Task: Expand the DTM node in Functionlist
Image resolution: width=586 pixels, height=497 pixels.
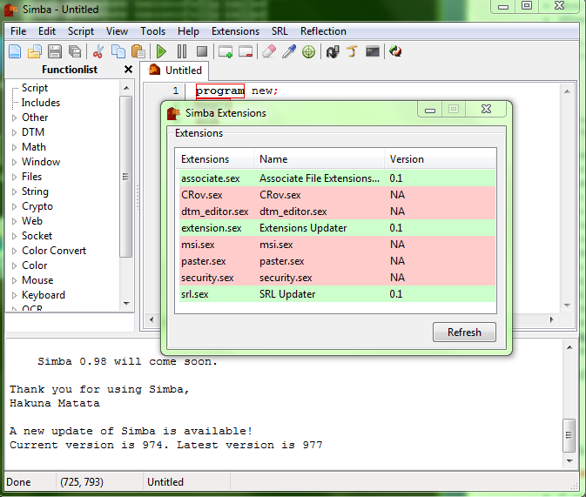Action: tap(14, 132)
